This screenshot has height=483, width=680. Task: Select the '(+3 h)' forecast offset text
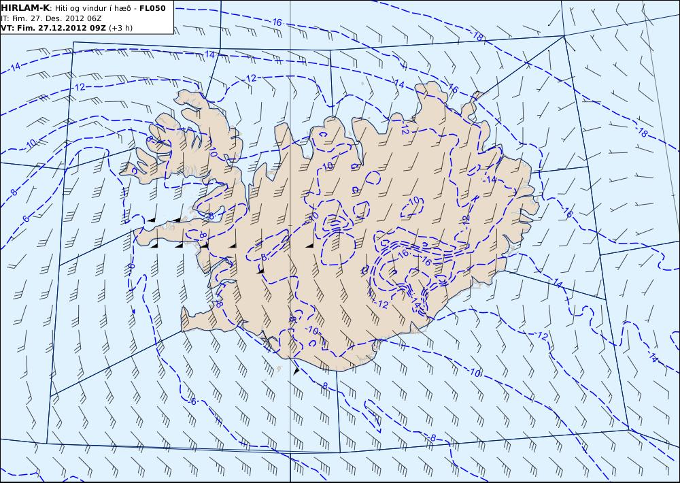pos(120,28)
